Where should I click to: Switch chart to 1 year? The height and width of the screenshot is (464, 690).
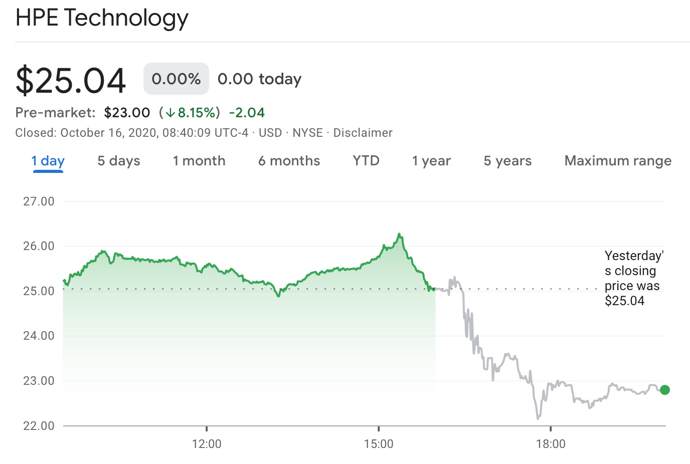point(431,161)
